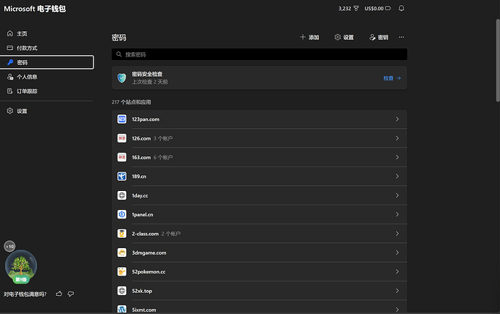
Task: Click the tree rewards avatar
Action: 21,267
